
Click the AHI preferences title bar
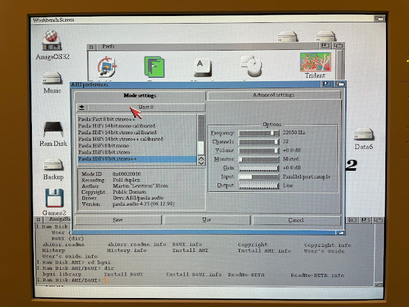coord(196,84)
